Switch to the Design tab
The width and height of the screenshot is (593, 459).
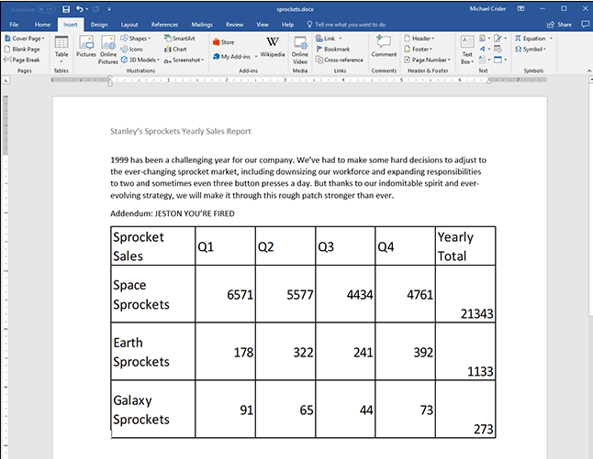coord(99,24)
